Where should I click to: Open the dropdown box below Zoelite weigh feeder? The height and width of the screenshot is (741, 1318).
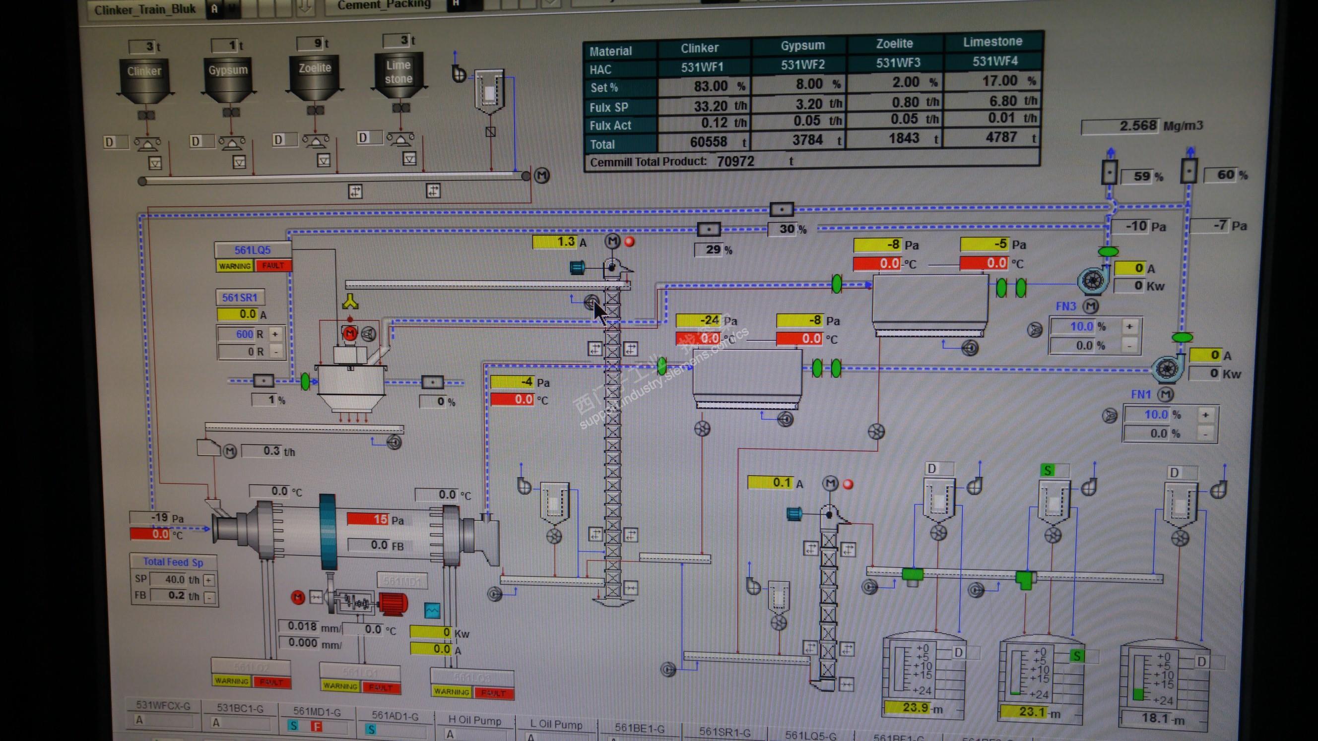coord(324,161)
